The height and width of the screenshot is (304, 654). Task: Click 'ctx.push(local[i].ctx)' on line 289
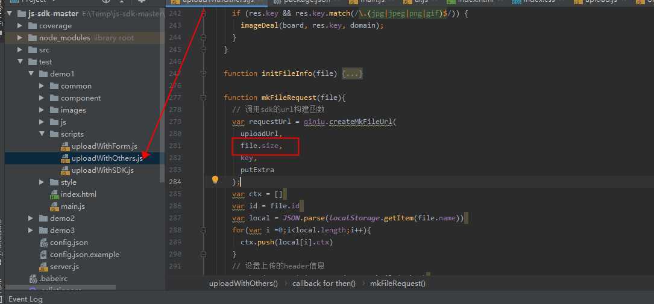(286, 242)
